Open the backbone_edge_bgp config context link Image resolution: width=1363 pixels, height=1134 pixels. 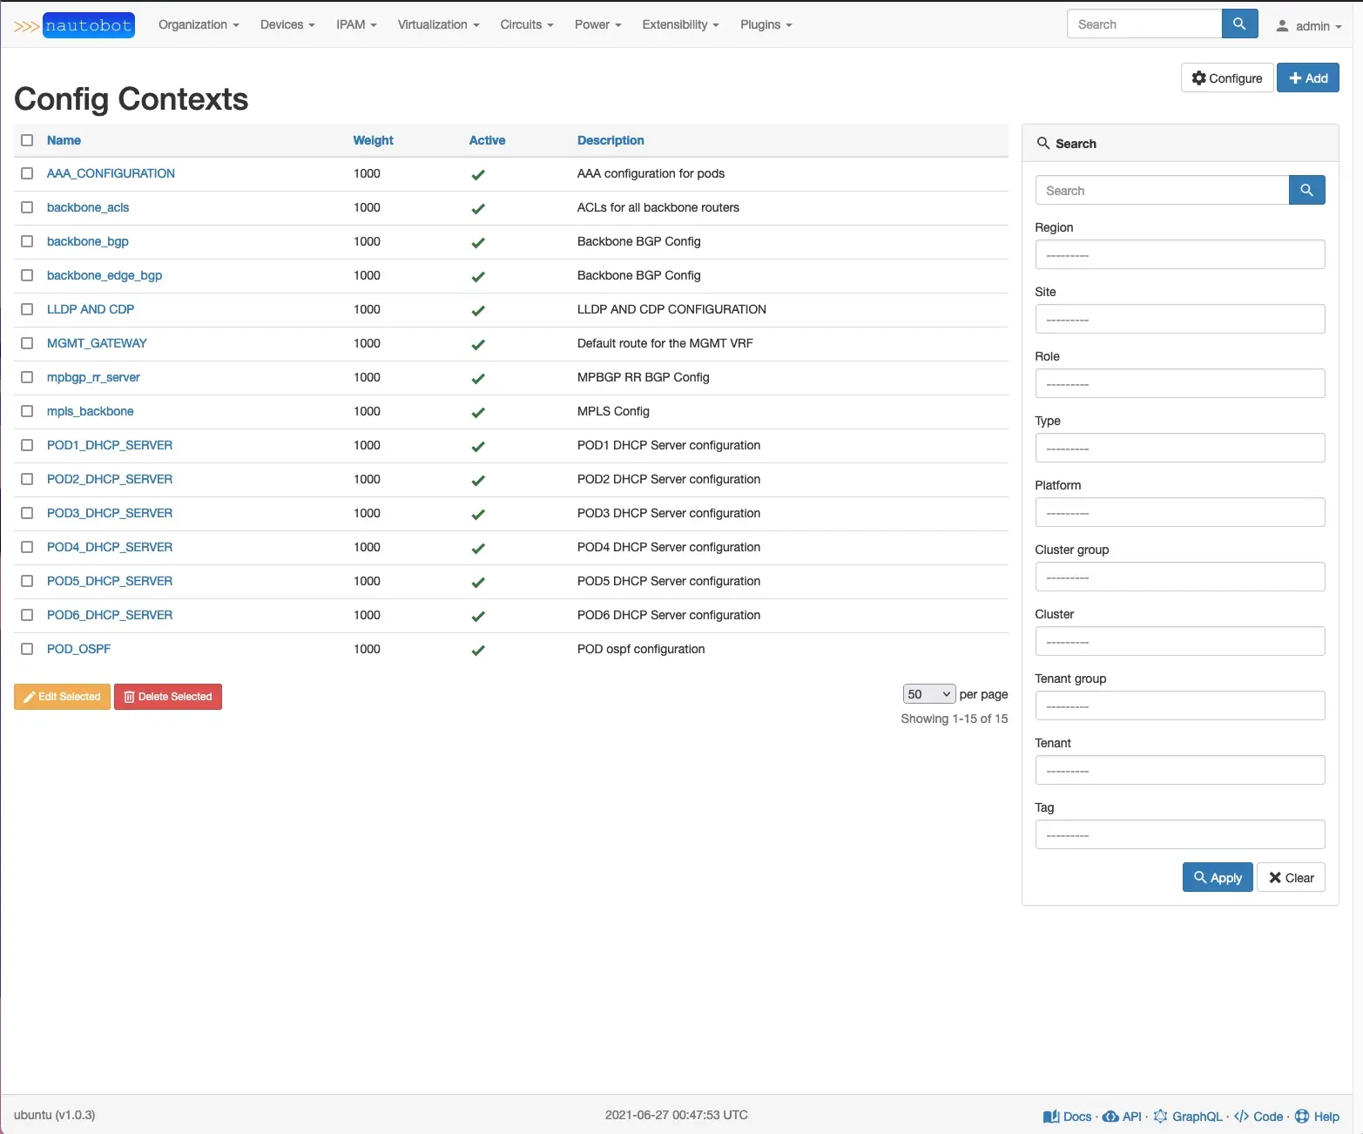pyautogui.click(x=105, y=275)
